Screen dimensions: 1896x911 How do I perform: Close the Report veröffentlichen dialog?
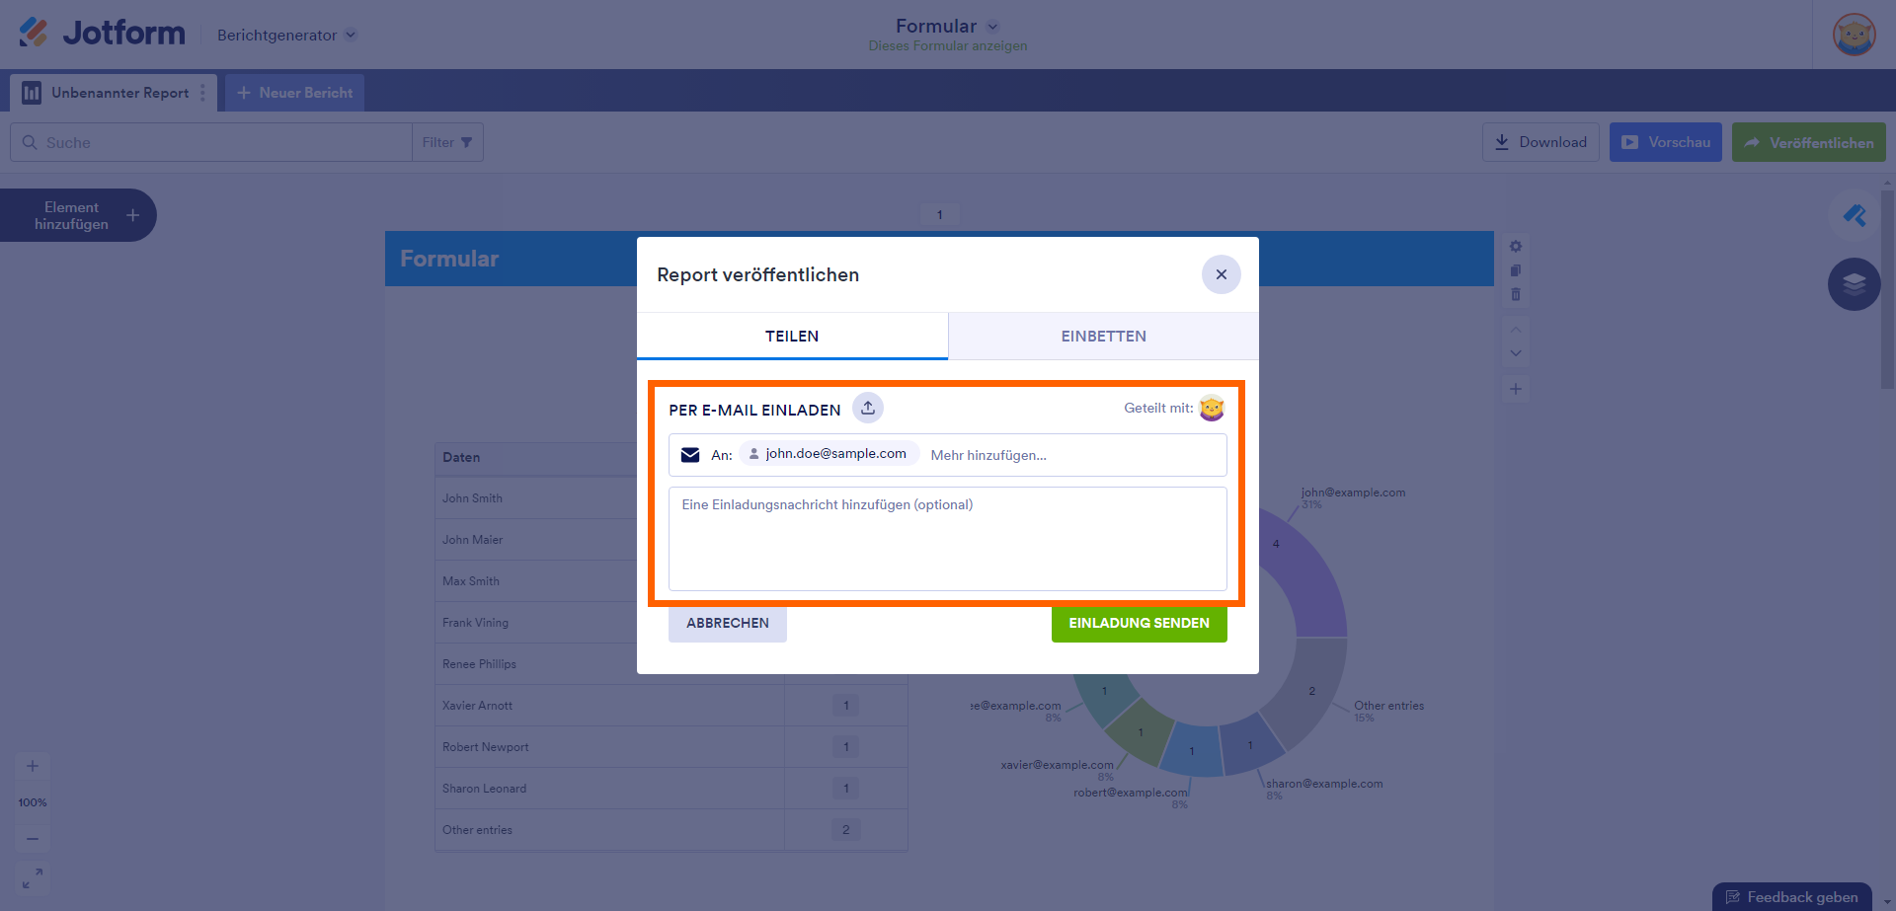coord(1222,274)
